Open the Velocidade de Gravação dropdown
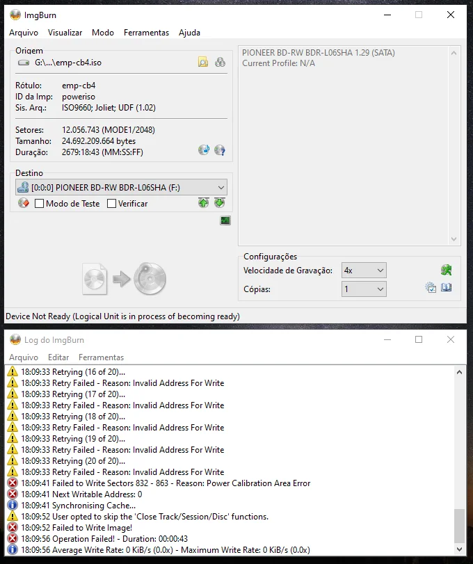The height and width of the screenshot is (564, 473). [364, 270]
